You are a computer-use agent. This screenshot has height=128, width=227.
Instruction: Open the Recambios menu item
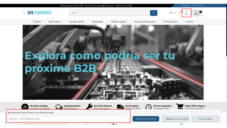(x=55, y=22)
